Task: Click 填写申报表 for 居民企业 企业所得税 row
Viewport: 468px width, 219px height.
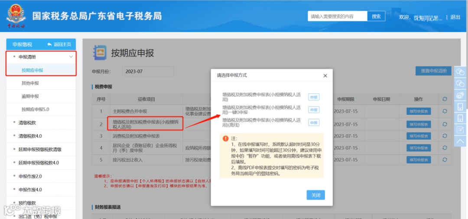Action: click(419, 148)
